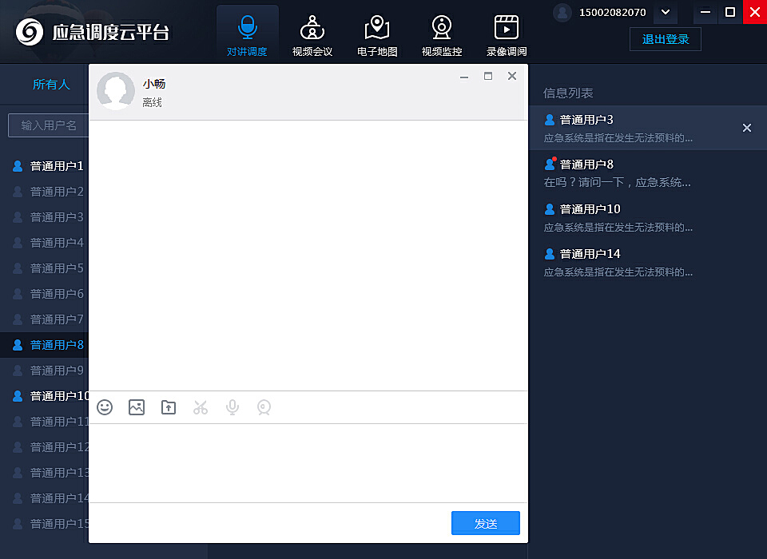
Task: Select 普通用户11 in the user list
Action: (x=45, y=421)
